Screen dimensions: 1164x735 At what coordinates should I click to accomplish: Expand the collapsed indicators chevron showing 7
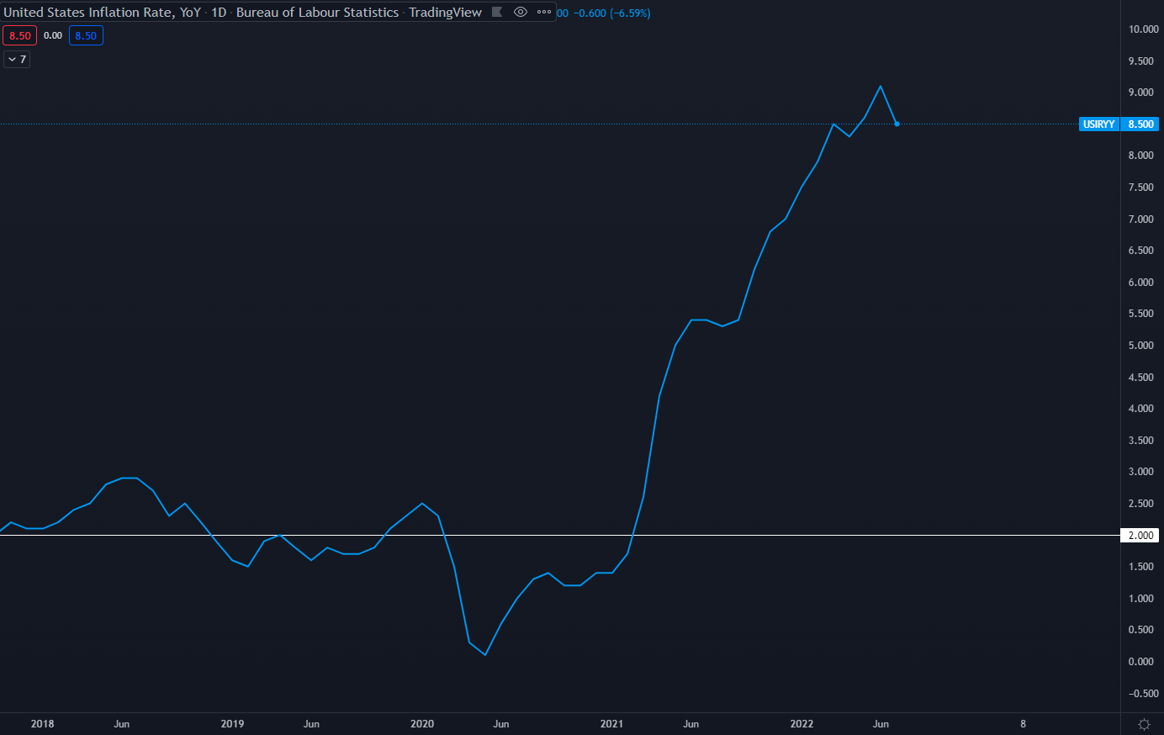click(17, 60)
